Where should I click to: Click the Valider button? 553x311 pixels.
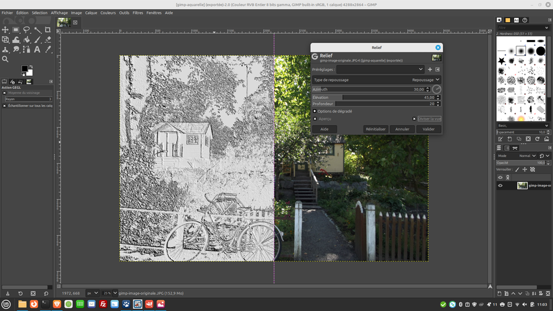tap(429, 129)
